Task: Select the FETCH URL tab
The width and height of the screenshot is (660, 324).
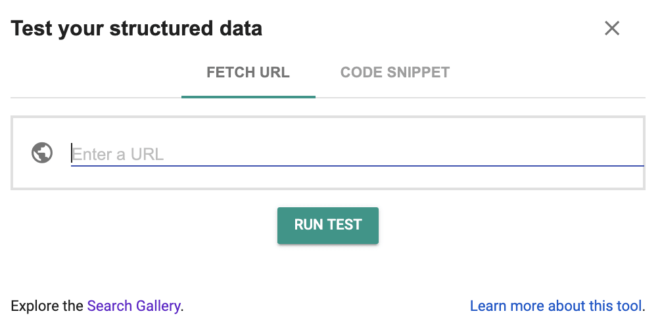Action: (248, 72)
